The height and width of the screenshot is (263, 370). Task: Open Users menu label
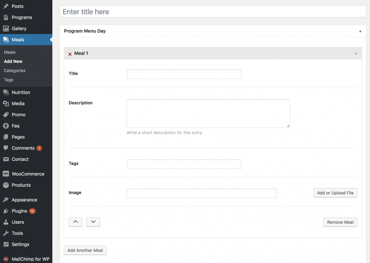tap(18, 222)
